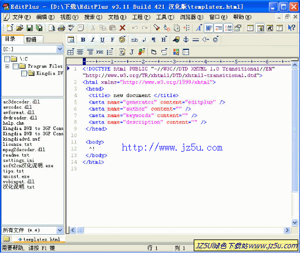Insert horizontal rule icon
Image resolution: width=300 pixels, height=253 pixels.
coord(195,40)
